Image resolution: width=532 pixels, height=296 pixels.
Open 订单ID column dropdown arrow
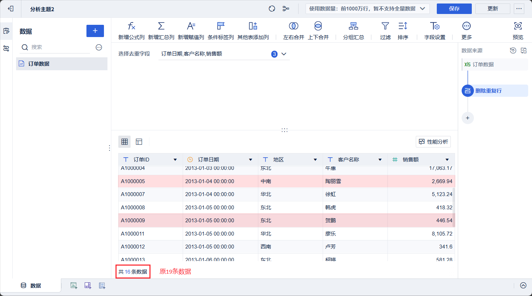click(175, 160)
